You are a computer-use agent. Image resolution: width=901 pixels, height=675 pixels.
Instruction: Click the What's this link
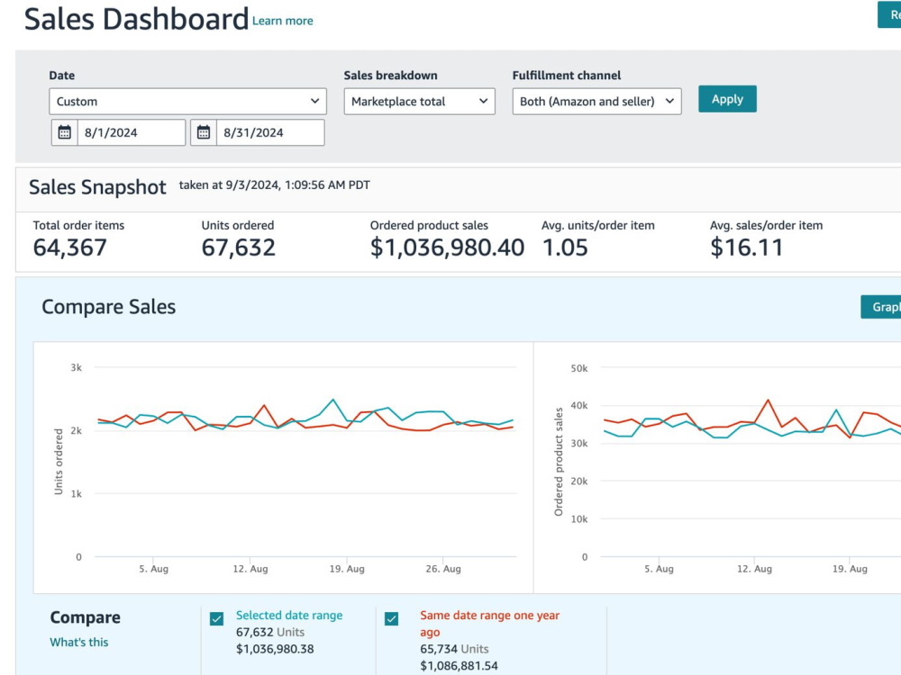click(x=79, y=643)
